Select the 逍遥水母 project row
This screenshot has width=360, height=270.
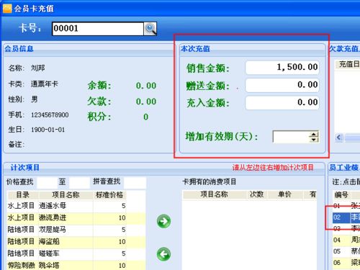coord(76,206)
